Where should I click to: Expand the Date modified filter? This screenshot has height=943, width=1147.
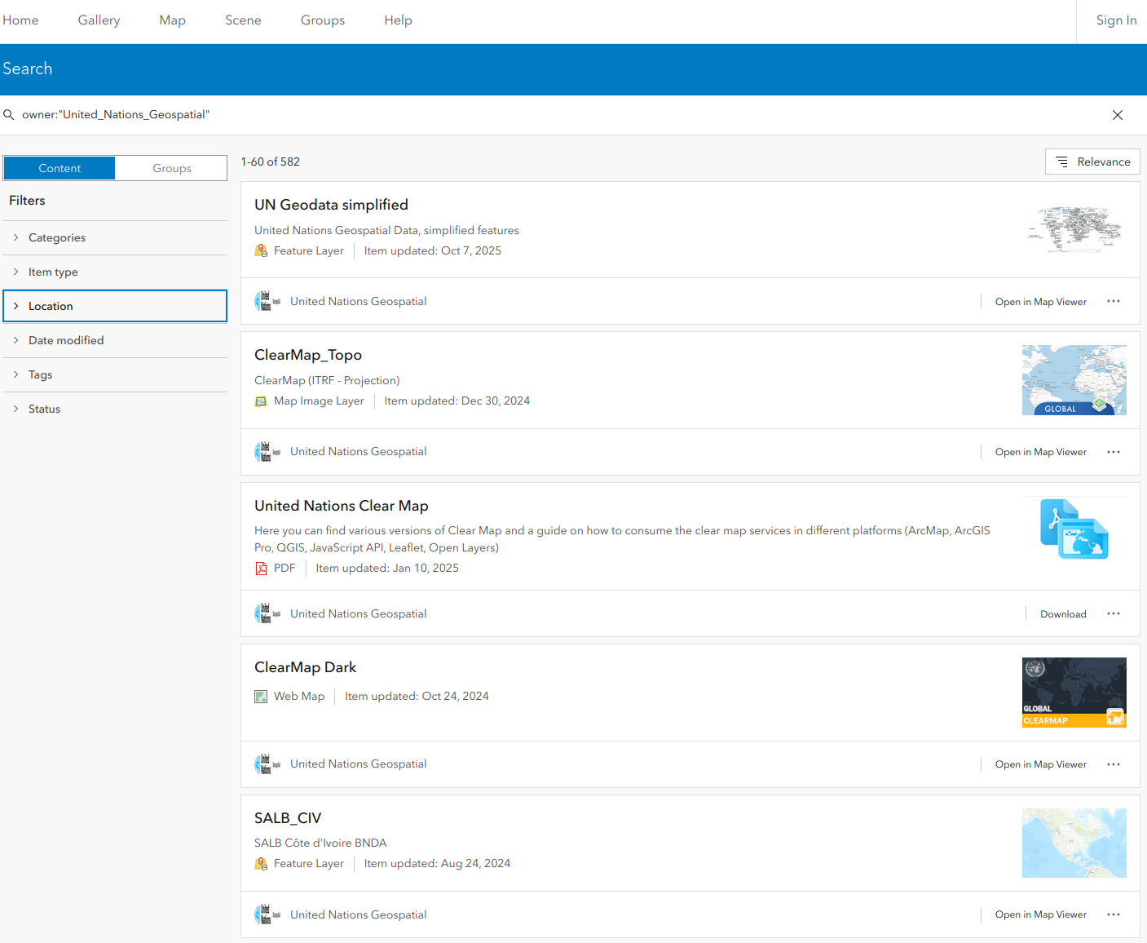click(66, 340)
